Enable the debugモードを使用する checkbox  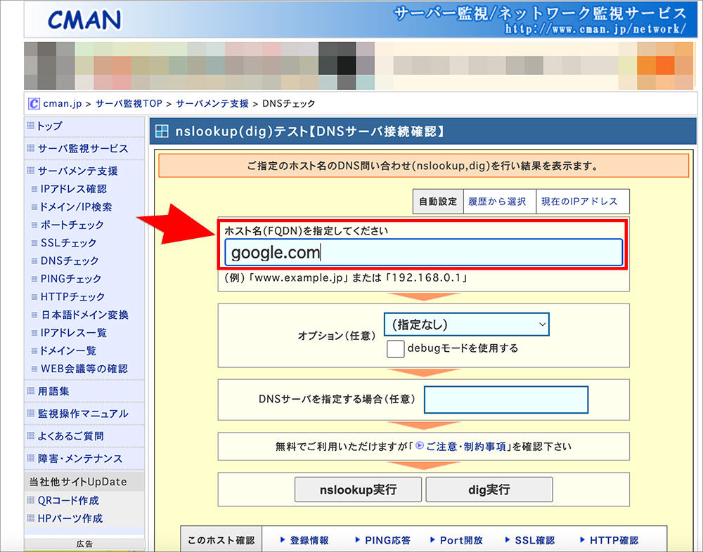(395, 348)
